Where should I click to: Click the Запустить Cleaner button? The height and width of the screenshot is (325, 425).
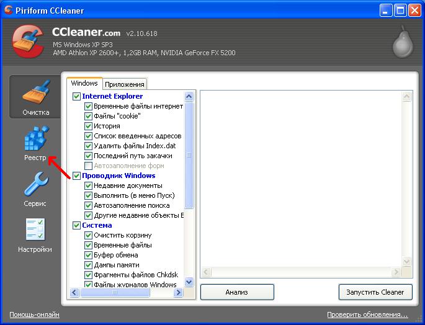click(376, 292)
